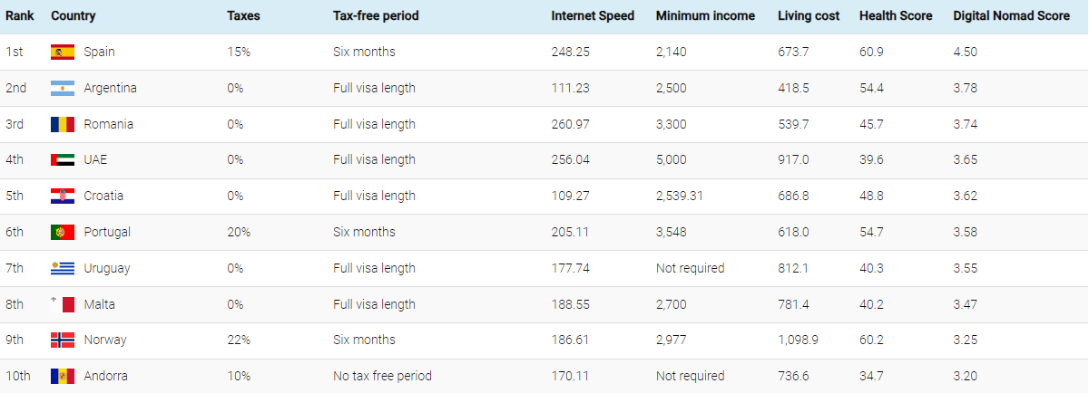Click the Andorra flag icon
This screenshot has height=393, width=1089.
[x=62, y=376]
